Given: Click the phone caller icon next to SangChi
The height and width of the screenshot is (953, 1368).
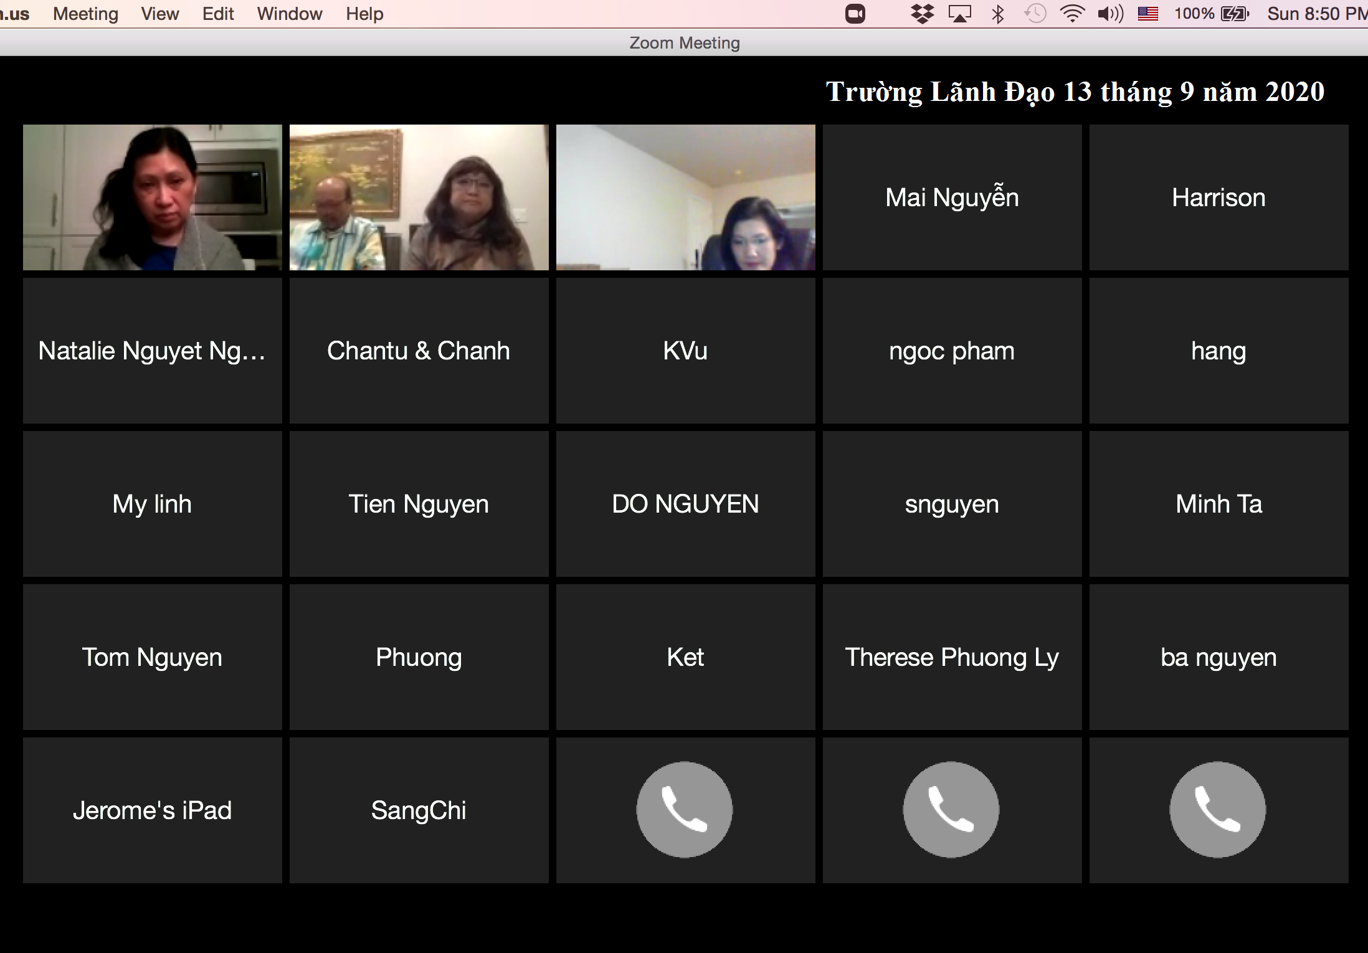Looking at the screenshot, I should (685, 810).
